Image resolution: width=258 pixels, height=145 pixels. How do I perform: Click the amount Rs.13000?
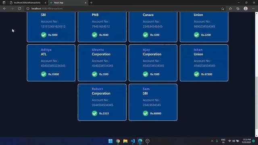point(54,74)
